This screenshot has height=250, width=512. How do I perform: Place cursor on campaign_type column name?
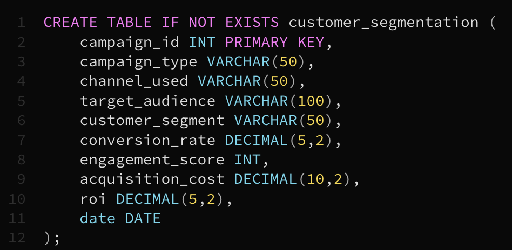coord(138,62)
